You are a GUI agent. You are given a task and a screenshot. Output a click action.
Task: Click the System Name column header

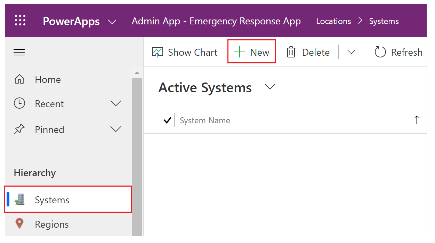tap(205, 120)
